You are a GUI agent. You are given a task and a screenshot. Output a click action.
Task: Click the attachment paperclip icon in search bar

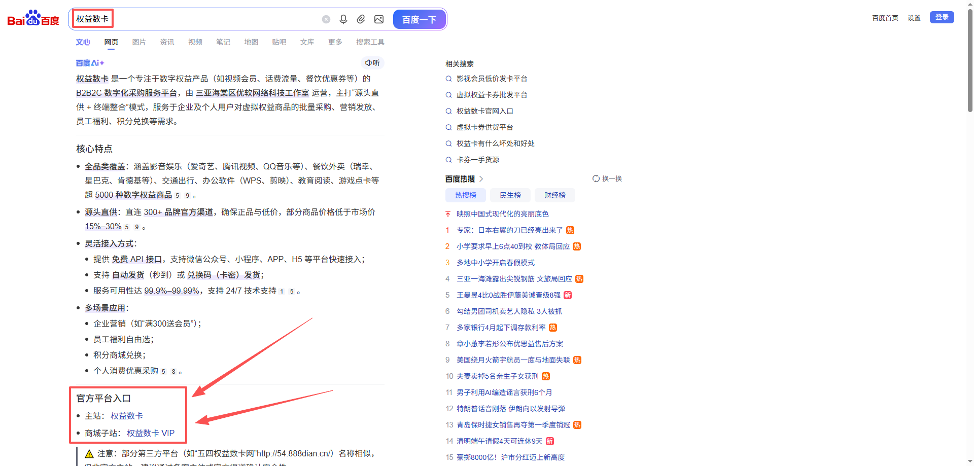(x=361, y=19)
